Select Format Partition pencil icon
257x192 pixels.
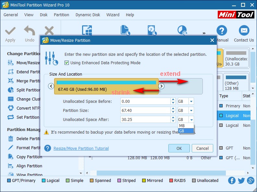click(x=11, y=148)
